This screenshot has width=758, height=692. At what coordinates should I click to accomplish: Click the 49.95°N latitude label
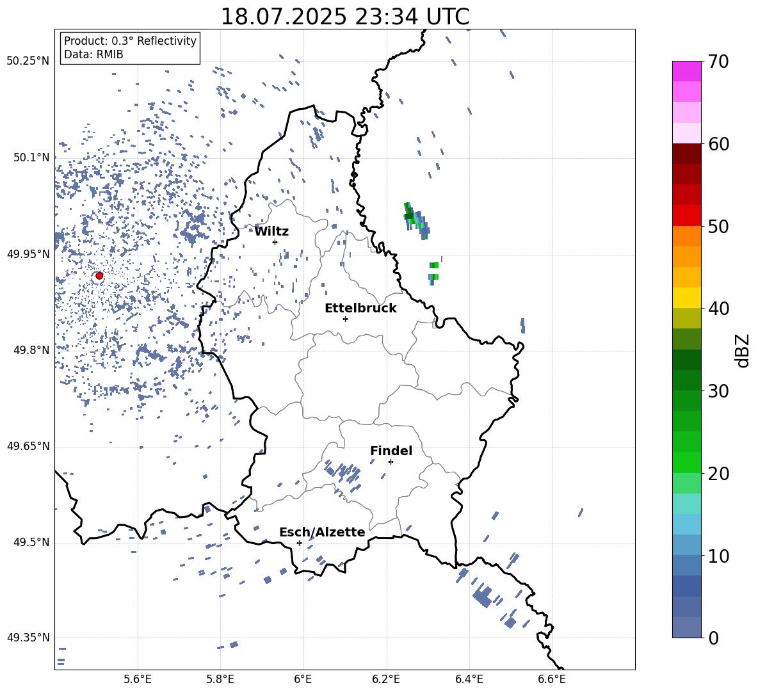click(28, 253)
